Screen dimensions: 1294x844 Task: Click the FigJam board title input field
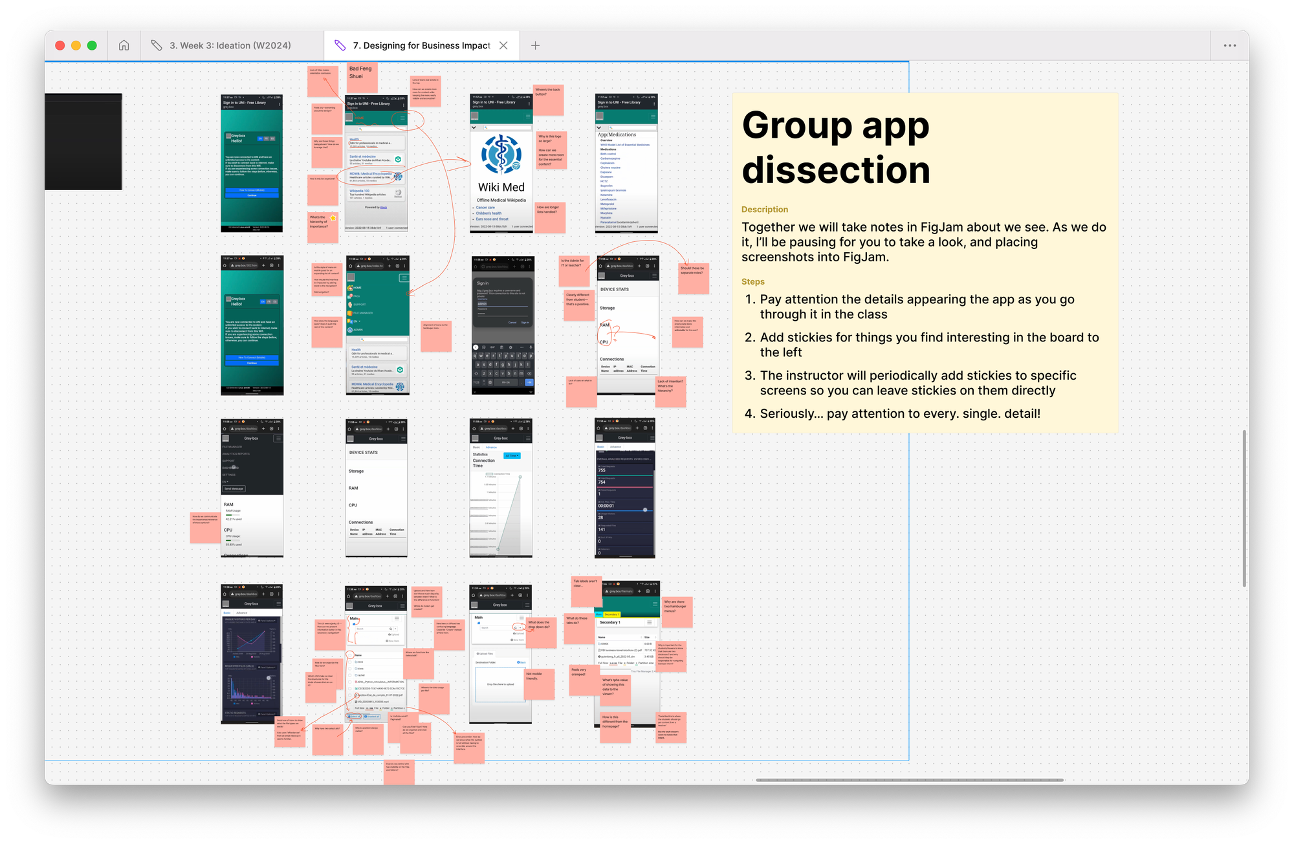(424, 45)
